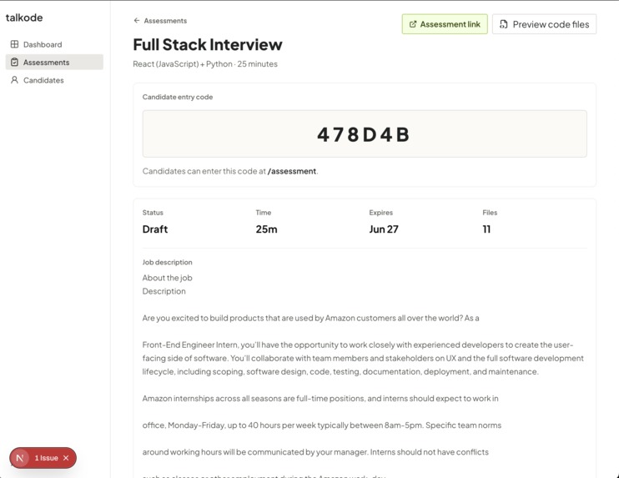Image resolution: width=619 pixels, height=478 pixels.
Task: Click 'Candidates can enter this code at' text
Action: 204,171
